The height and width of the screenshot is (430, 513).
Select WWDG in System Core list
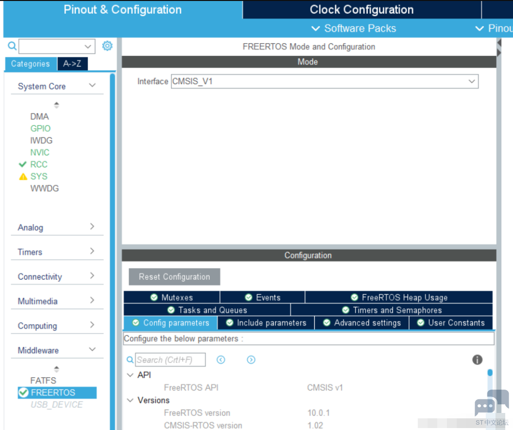tap(45, 189)
